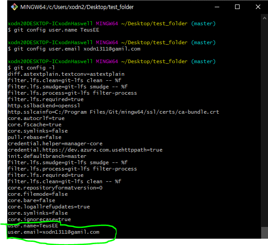
Task: Click the window title MINGW64:/c/Users/xodn2/Desktop/test_folder
Action: click(77, 7)
